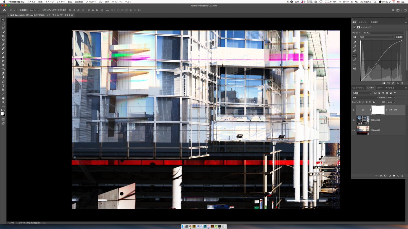Viewport: 408px width, 229px height.
Task: Select the Pen tool
Action: click(3, 81)
